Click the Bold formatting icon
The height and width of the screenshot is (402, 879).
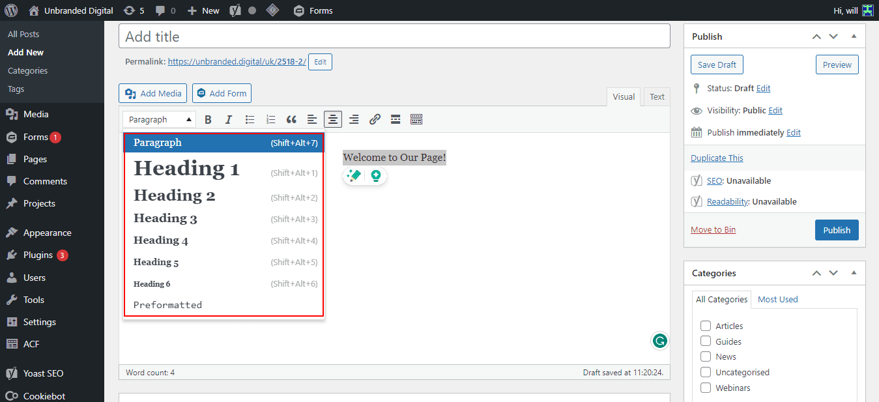[x=209, y=119]
